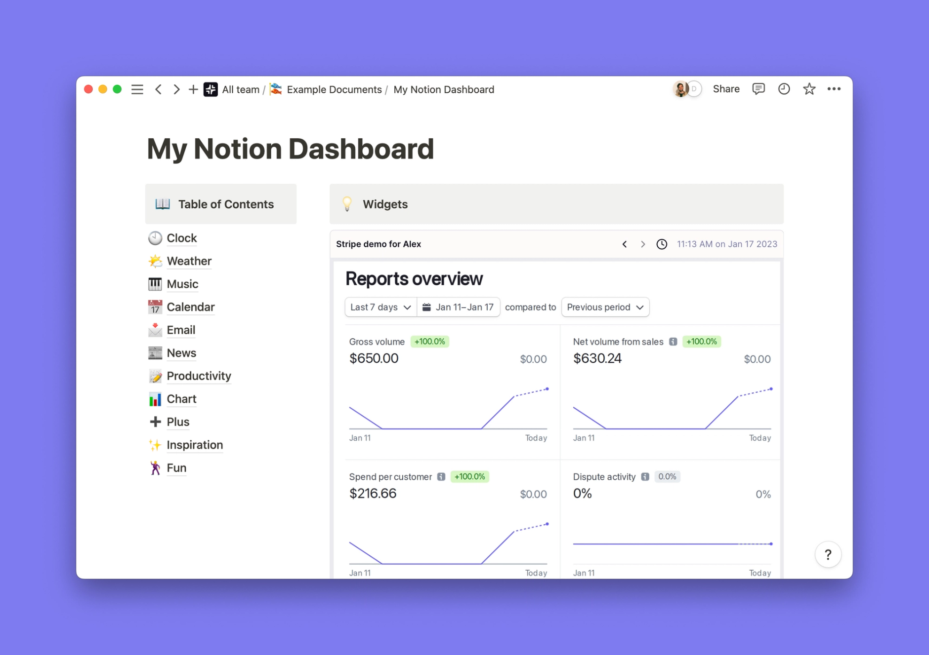Click the Dispute activity info icon
Image resolution: width=929 pixels, height=655 pixels.
point(645,477)
